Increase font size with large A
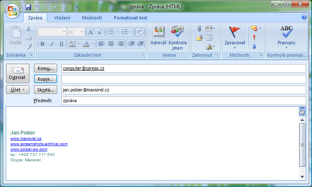 [x=91, y=32]
